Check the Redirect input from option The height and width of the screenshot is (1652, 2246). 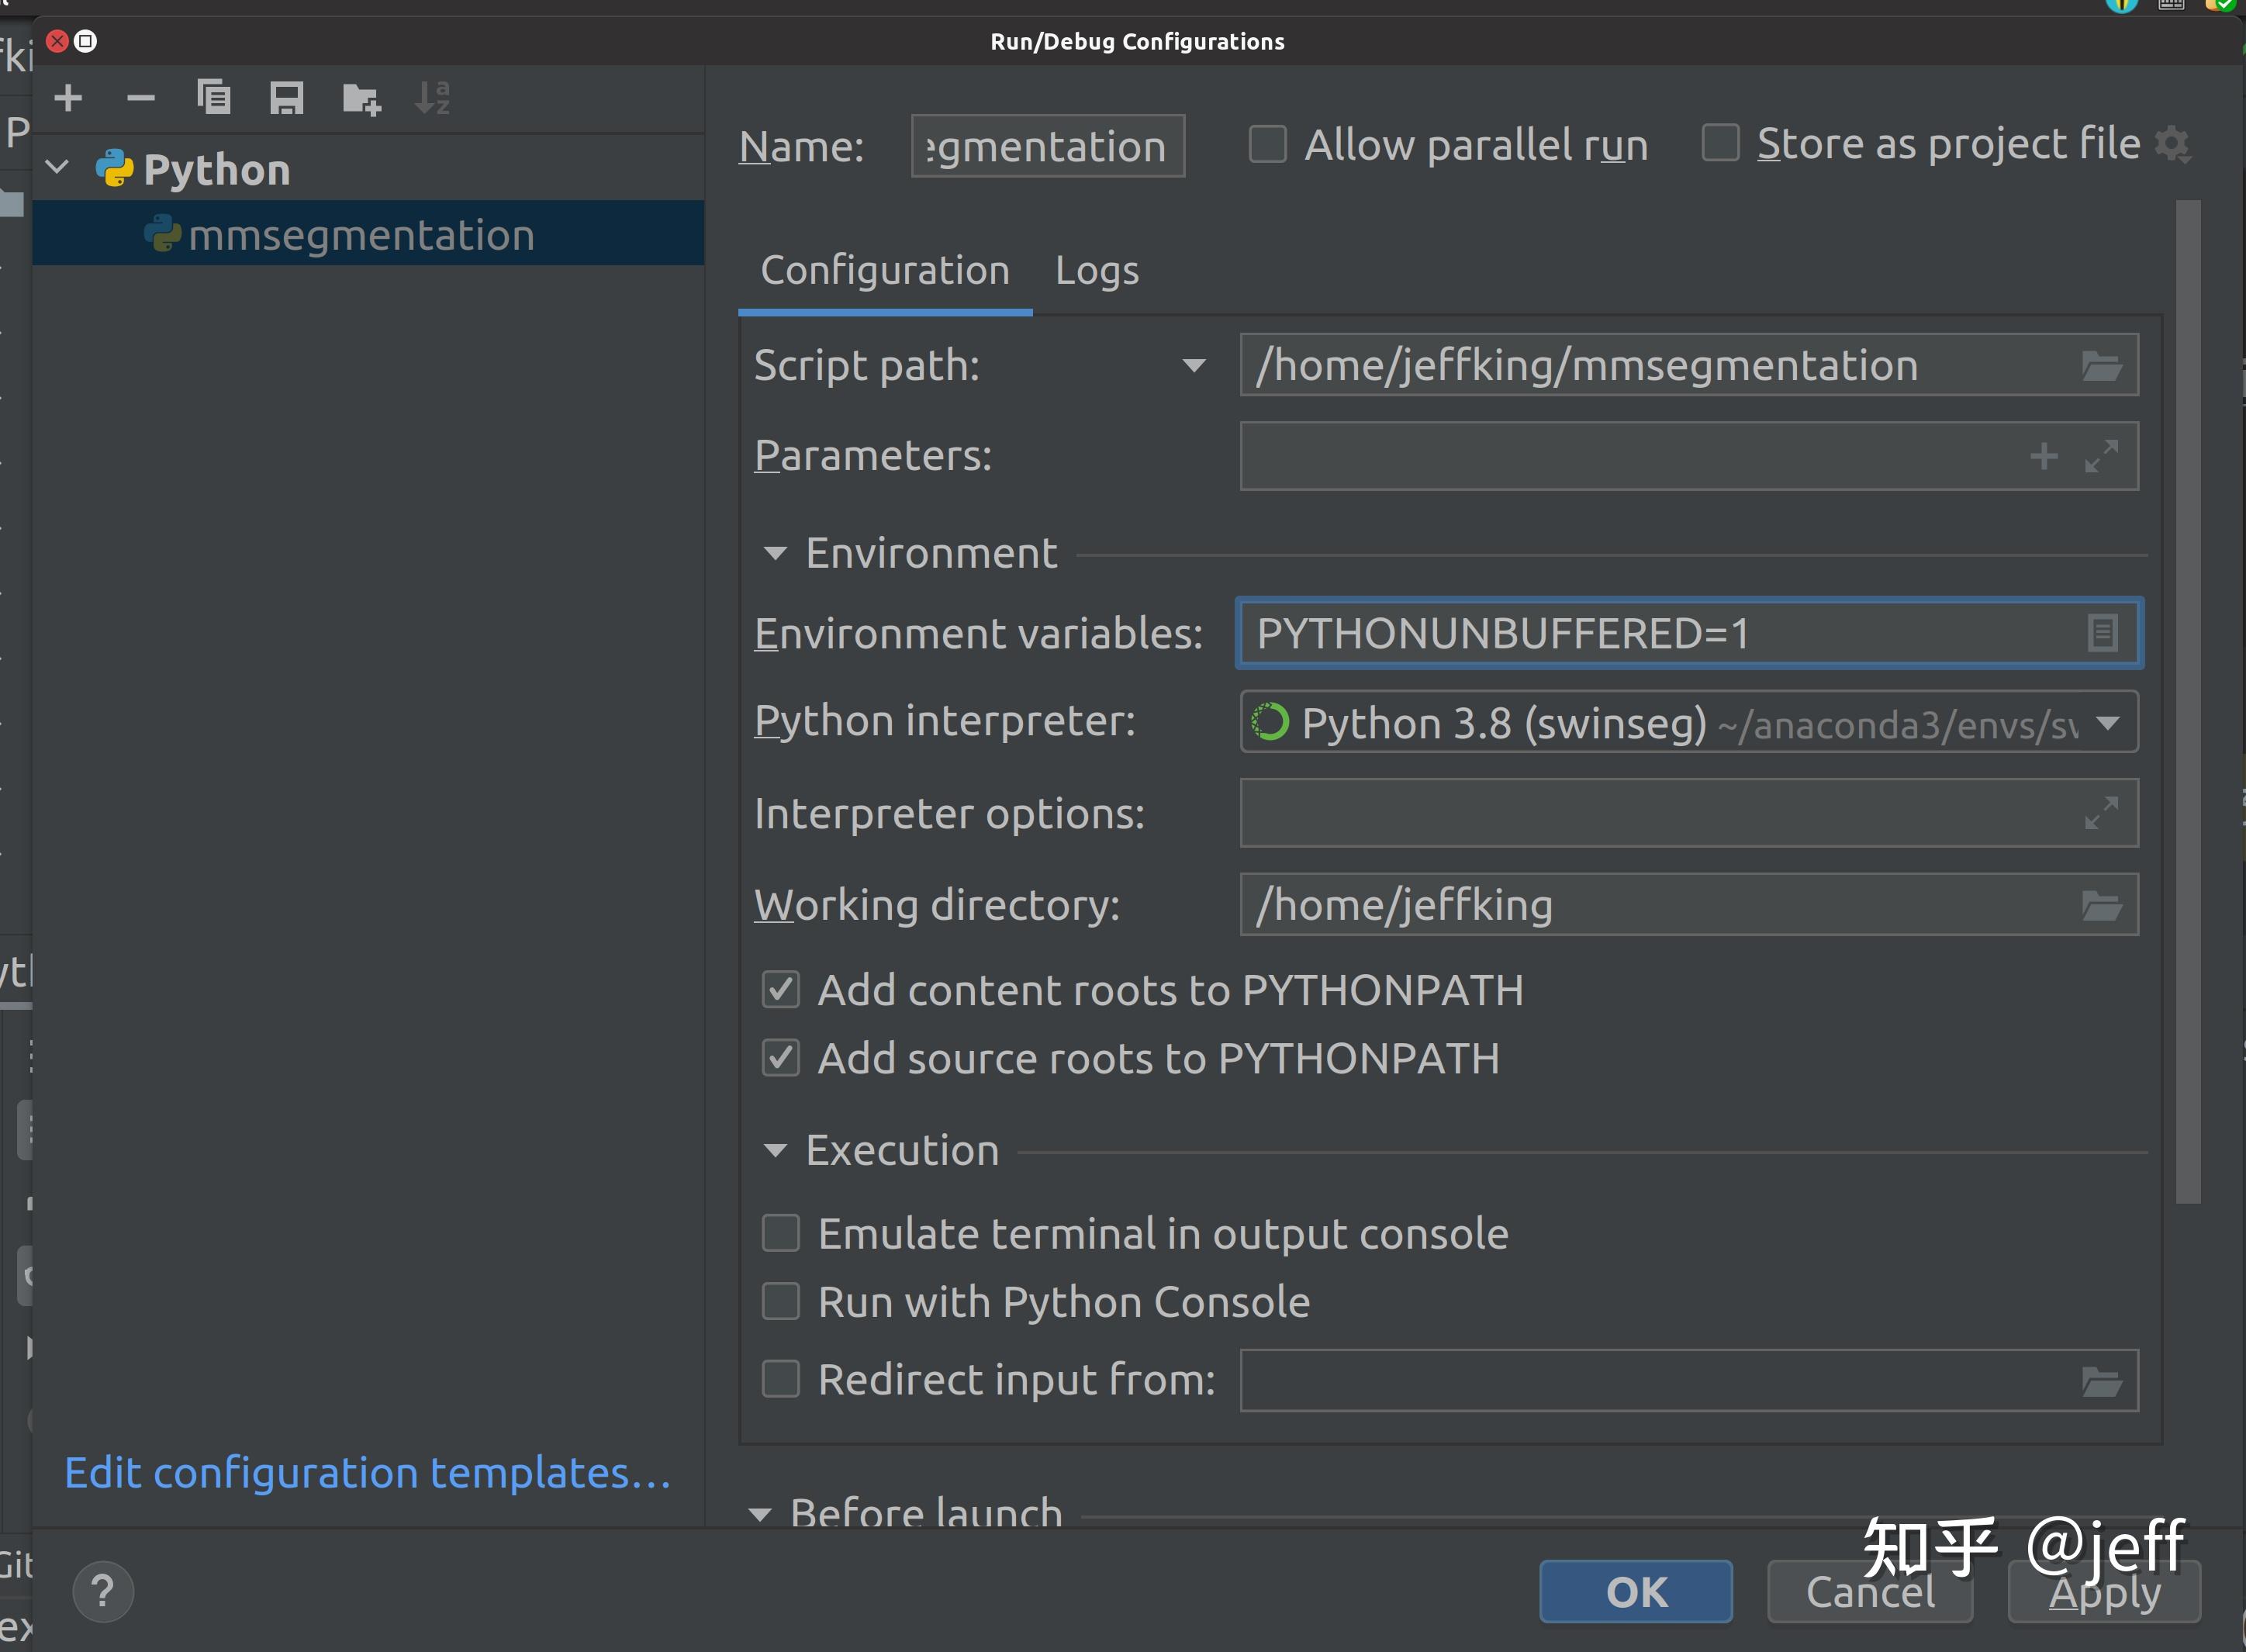(x=780, y=1379)
